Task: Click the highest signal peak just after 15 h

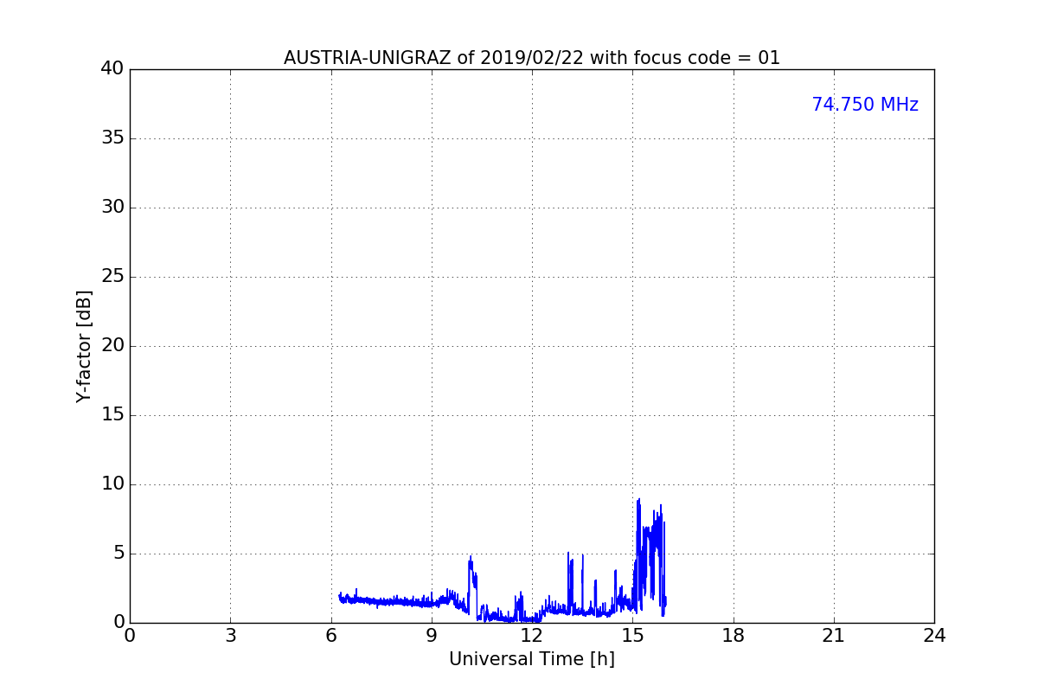Action: pos(638,499)
